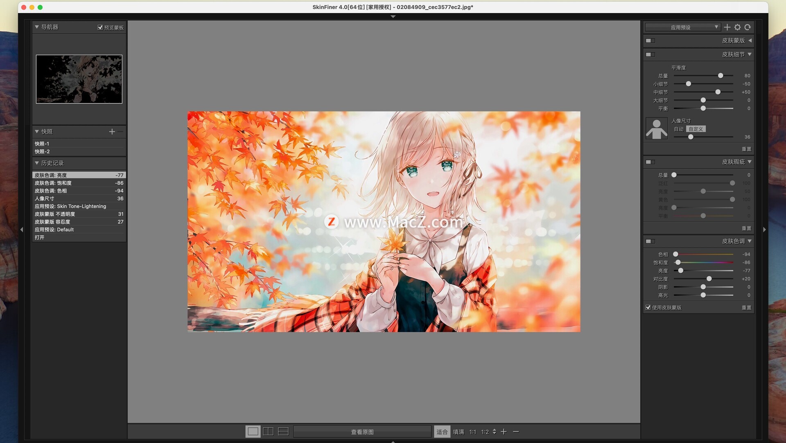The image size is (786, 443).
Task: Select history entry 皮肤蒙版 不透明度
Action: (79, 214)
